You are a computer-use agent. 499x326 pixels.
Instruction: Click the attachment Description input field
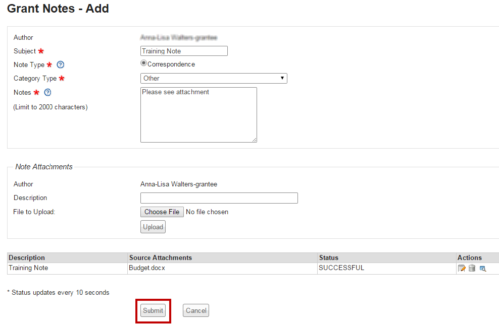coord(219,198)
